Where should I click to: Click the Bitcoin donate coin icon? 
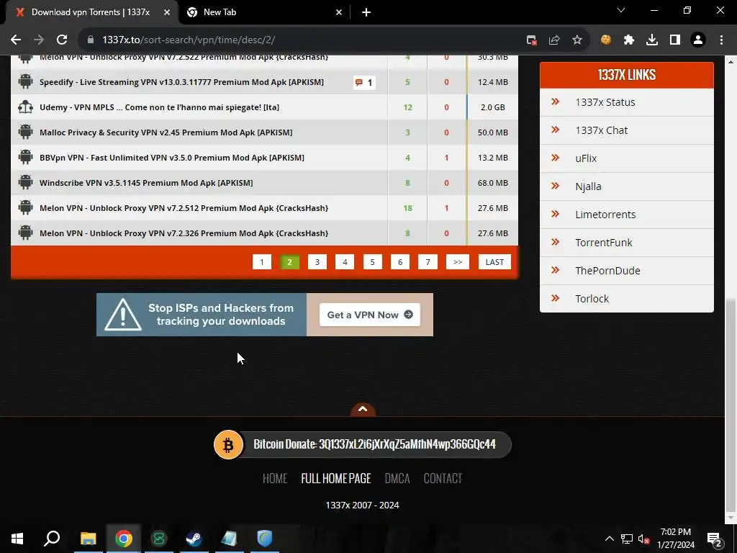(x=228, y=444)
